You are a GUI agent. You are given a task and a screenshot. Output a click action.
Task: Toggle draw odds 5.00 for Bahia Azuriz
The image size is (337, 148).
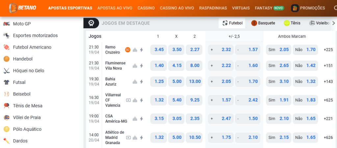point(177,81)
